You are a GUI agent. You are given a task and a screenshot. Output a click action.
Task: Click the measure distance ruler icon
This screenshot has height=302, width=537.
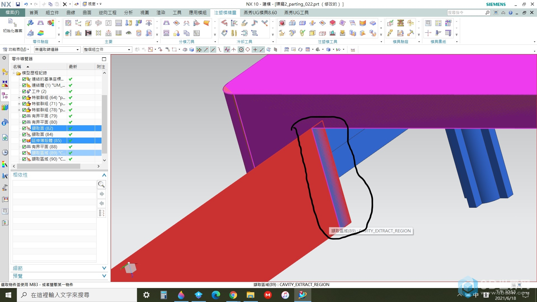click(x=353, y=49)
